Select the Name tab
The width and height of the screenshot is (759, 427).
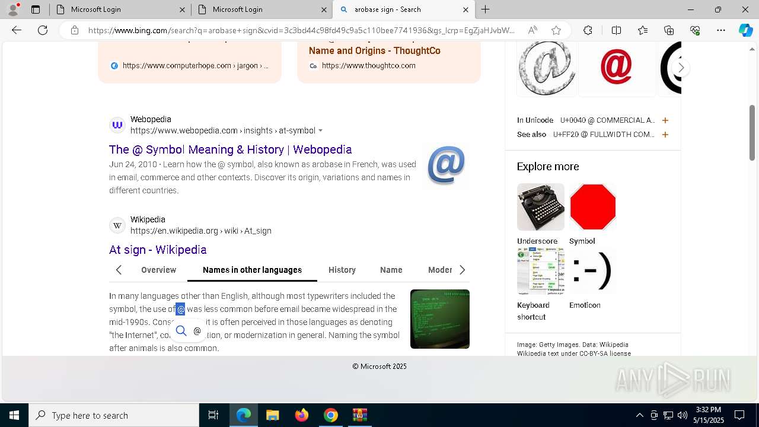click(391, 270)
